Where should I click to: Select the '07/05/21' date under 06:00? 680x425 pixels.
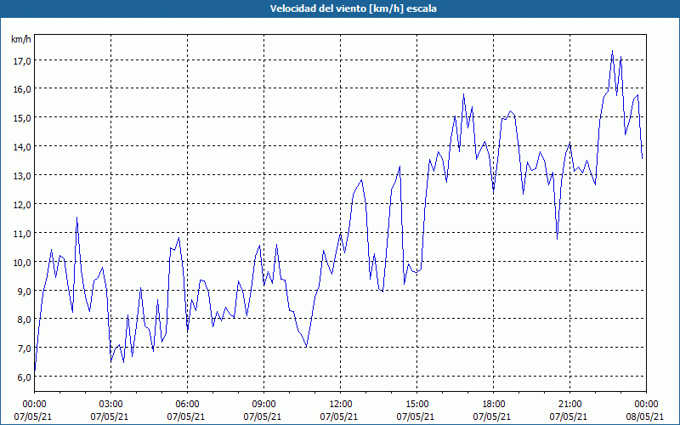(x=186, y=416)
